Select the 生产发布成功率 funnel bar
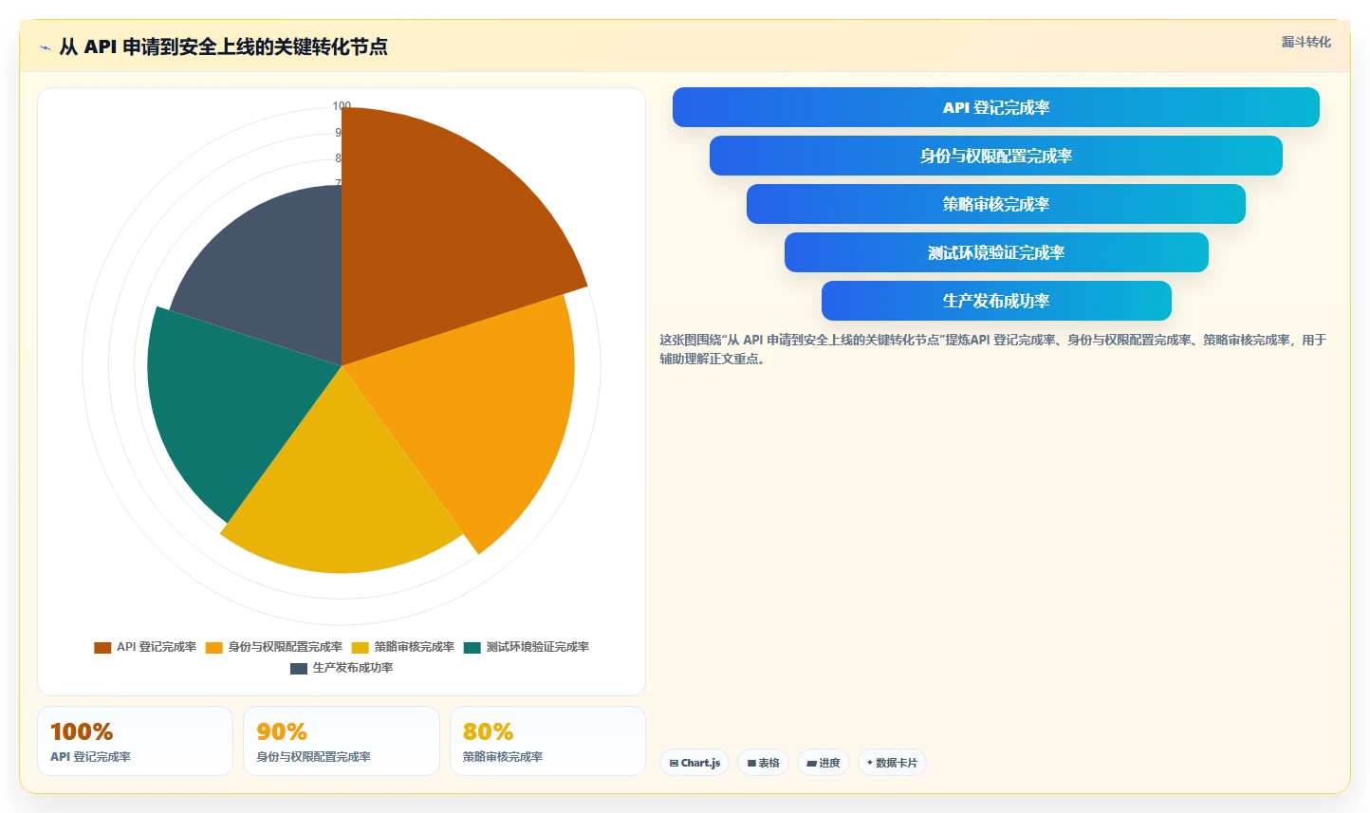The image size is (1370, 813). pyautogui.click(x=995, y=301)
